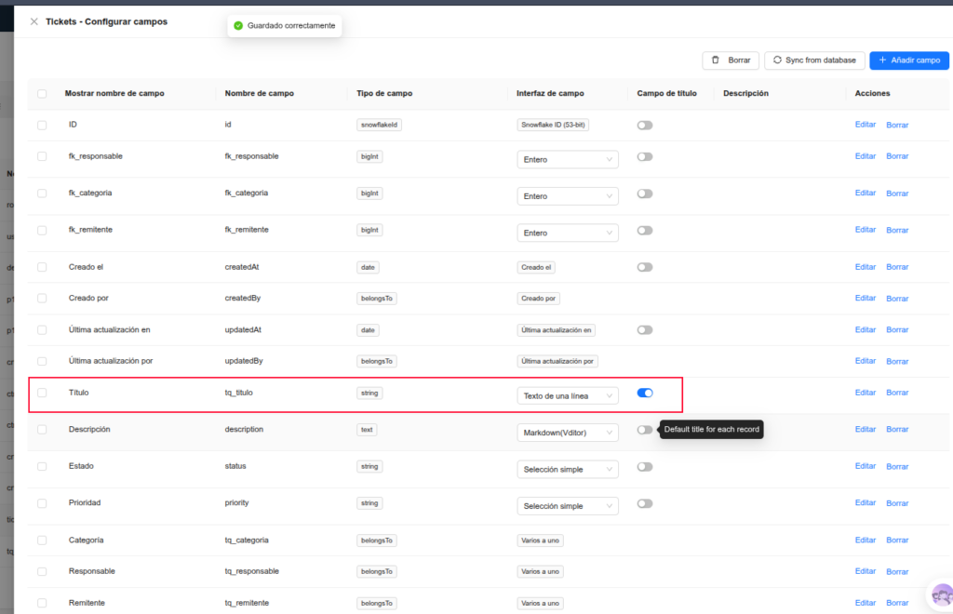Click Borrar for the Título row
The image size is (953, 614).
coord(897,393)
